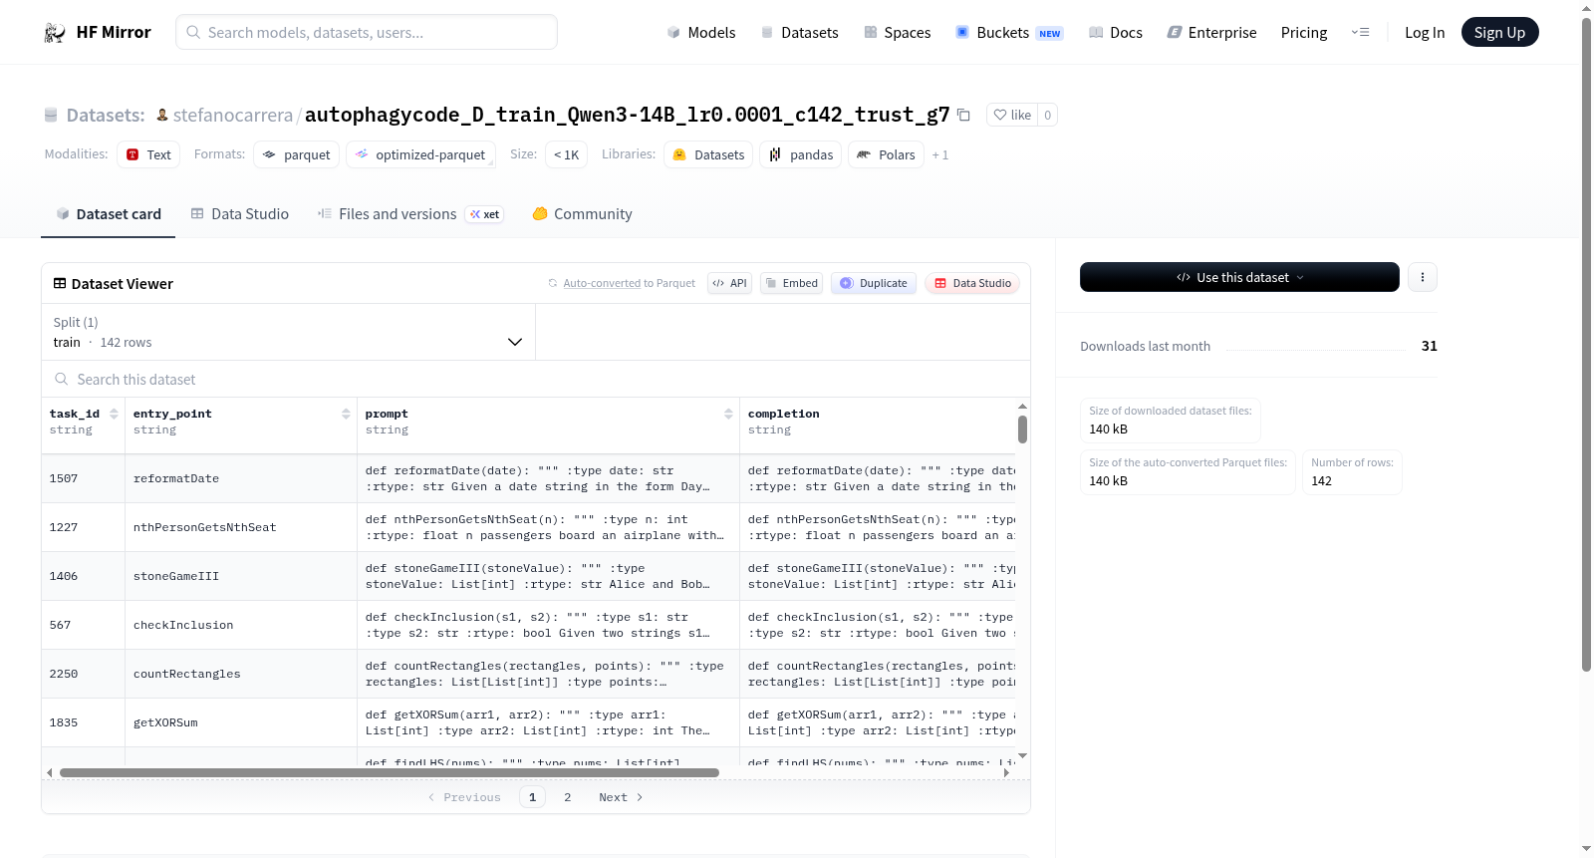Select the getXORSum cell
Screen dimensions: 1594x858
[241, 722]
